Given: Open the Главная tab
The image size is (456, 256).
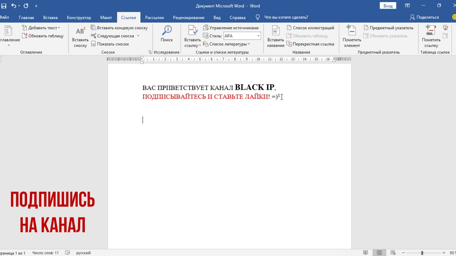Looking at the screenshot, I should pos(26,17).
